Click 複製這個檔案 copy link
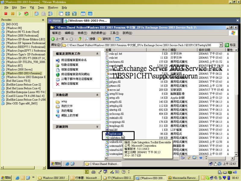Image resolution: width=241 pixels, height=181 pixels. point(70,69)
